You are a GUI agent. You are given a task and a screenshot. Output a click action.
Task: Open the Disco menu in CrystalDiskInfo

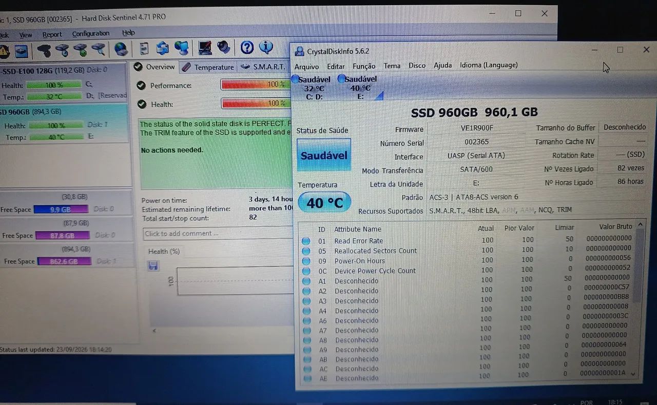pos(417,65)
